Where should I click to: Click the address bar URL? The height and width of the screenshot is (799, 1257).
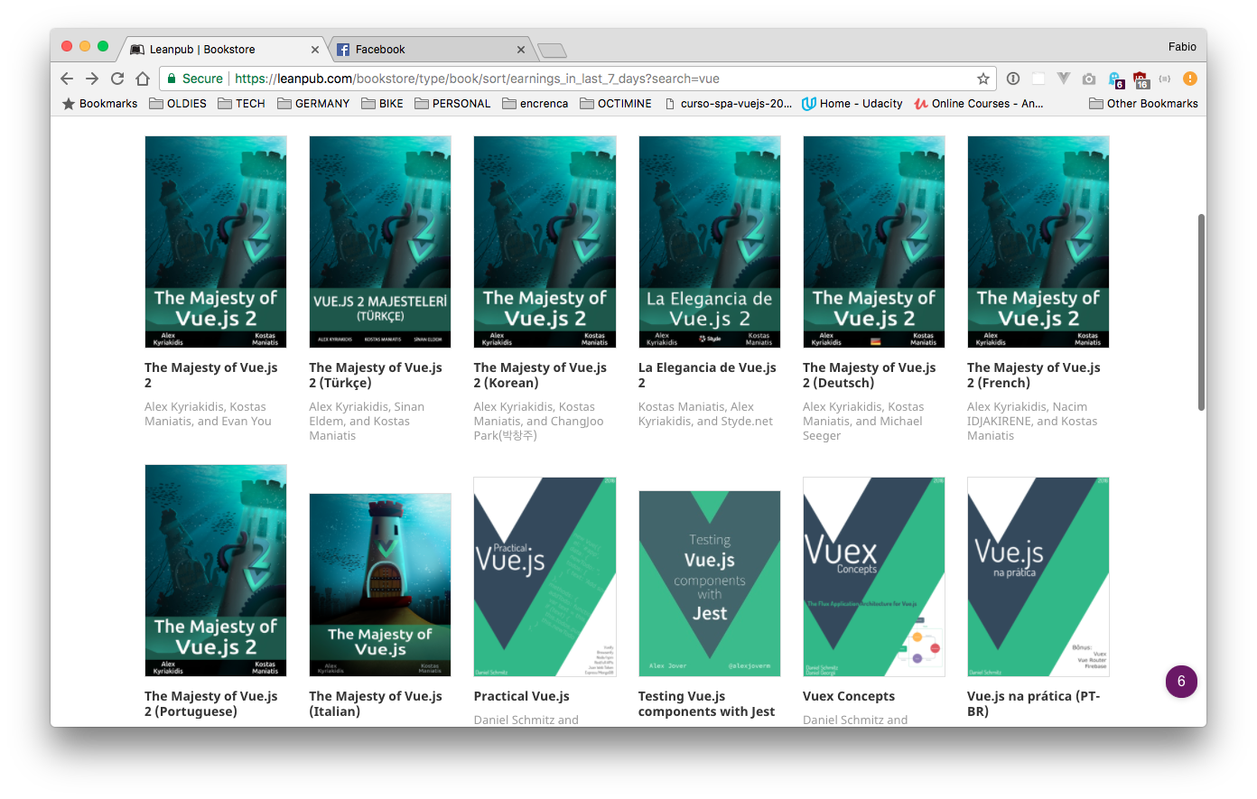(477, 79)
